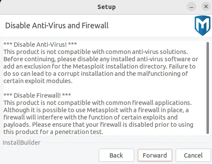Click the line starting 'payloads. Please ensure'
The height and width of the screenshot is (164, 212).
point(98,125)
